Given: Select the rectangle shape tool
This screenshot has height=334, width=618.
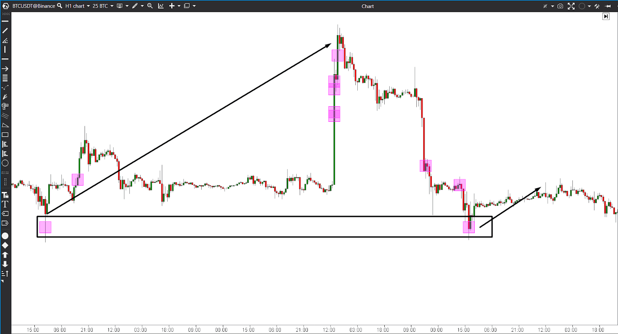Looking at the screenshot, I should click(5, 135).
